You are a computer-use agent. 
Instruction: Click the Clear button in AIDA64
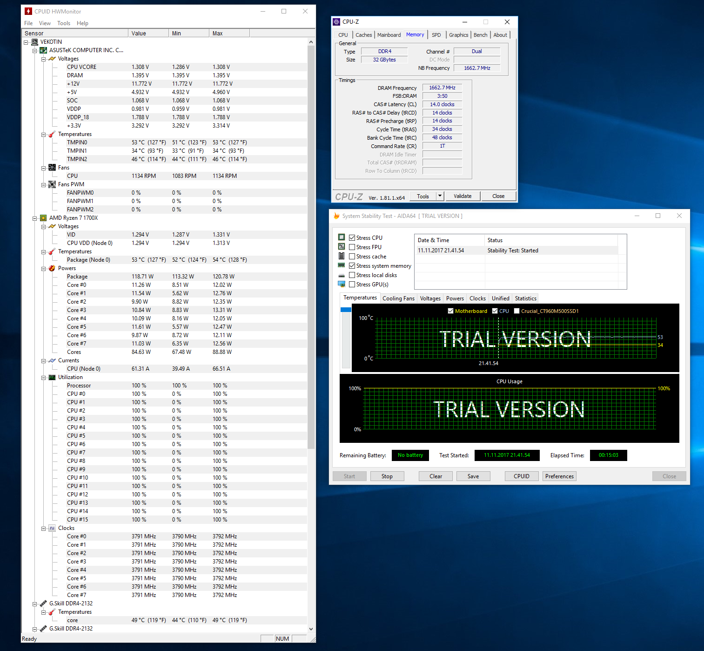click(x=436, y=476)
